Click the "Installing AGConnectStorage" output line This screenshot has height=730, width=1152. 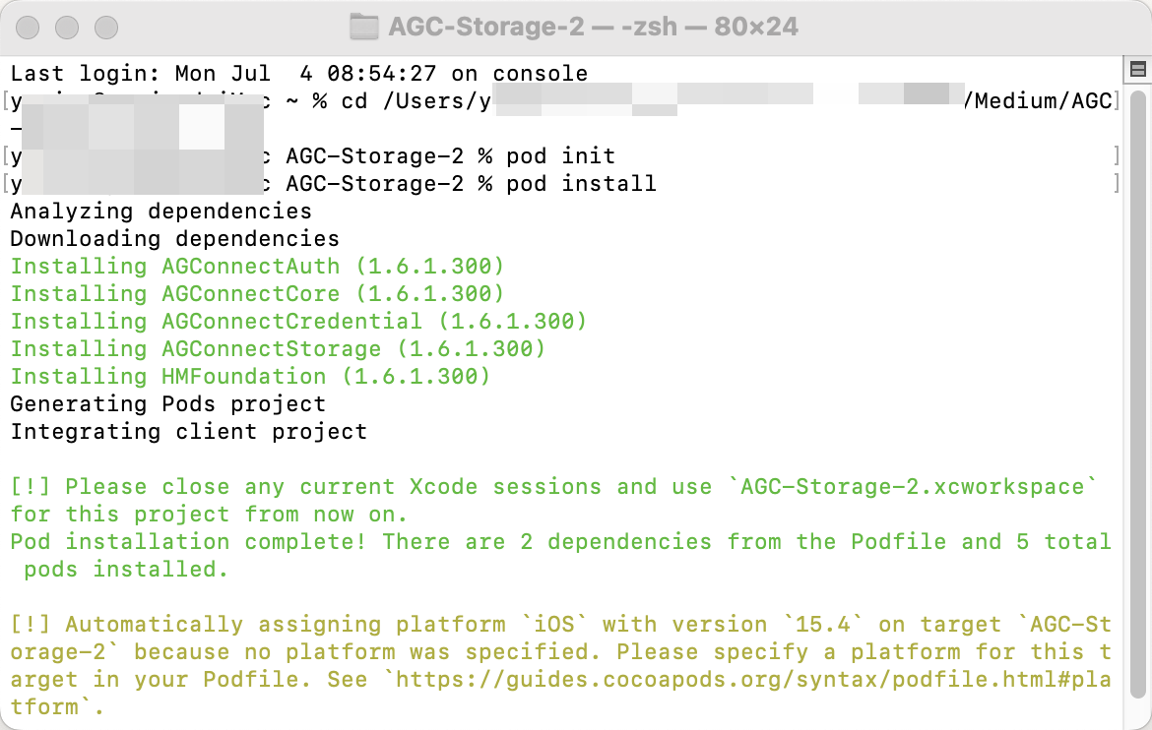(x=278, y=349)
